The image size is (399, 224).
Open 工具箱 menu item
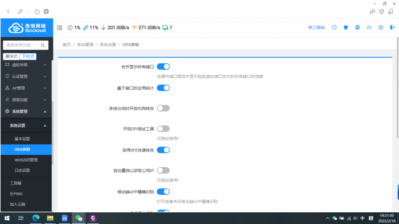pyautogui.click(x=26, y=183)
